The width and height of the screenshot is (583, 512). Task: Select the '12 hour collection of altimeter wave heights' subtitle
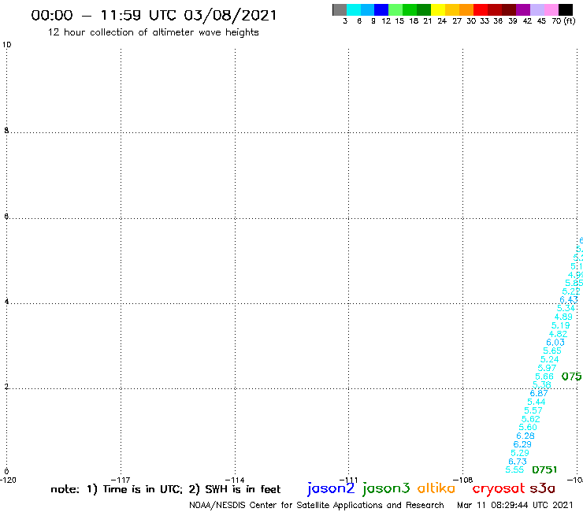[x=153, y=32]
